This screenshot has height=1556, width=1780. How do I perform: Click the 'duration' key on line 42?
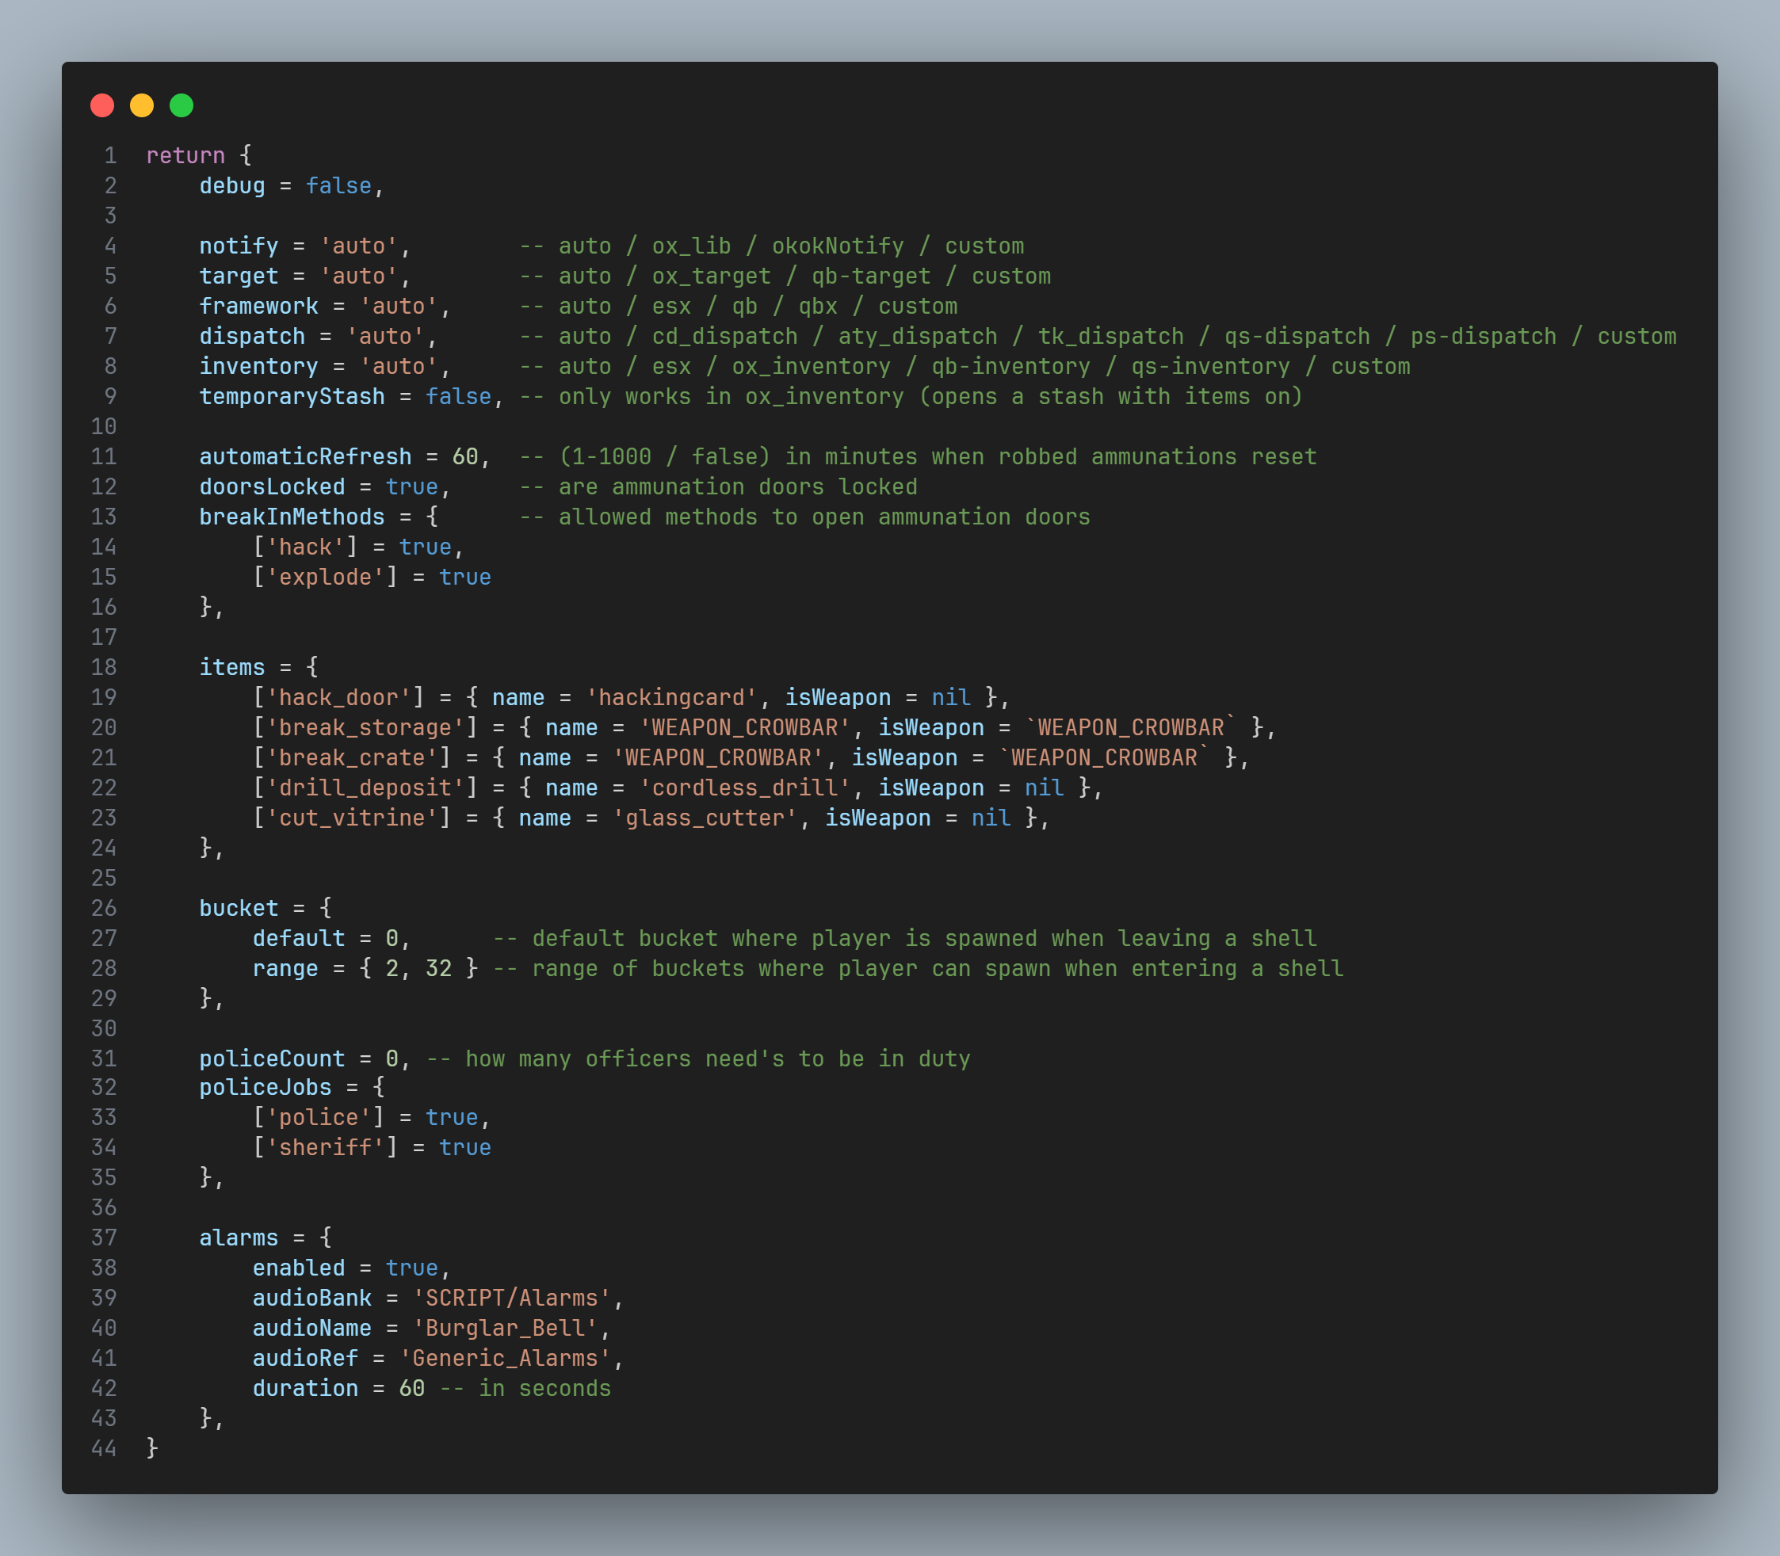coord(305,1388)
